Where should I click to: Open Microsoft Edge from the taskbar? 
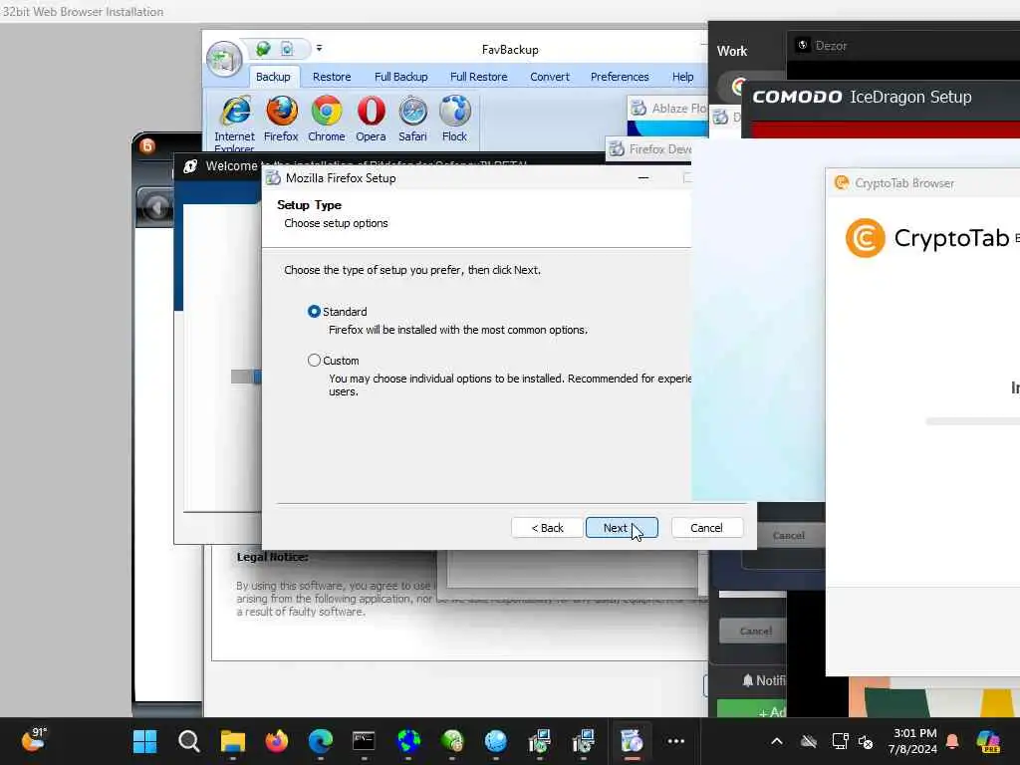[x=320, y=741]
